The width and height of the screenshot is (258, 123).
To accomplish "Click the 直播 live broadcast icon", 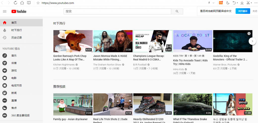I will [5, 101].
